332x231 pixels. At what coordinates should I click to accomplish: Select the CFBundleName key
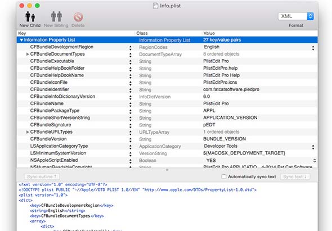pos(47,103)
